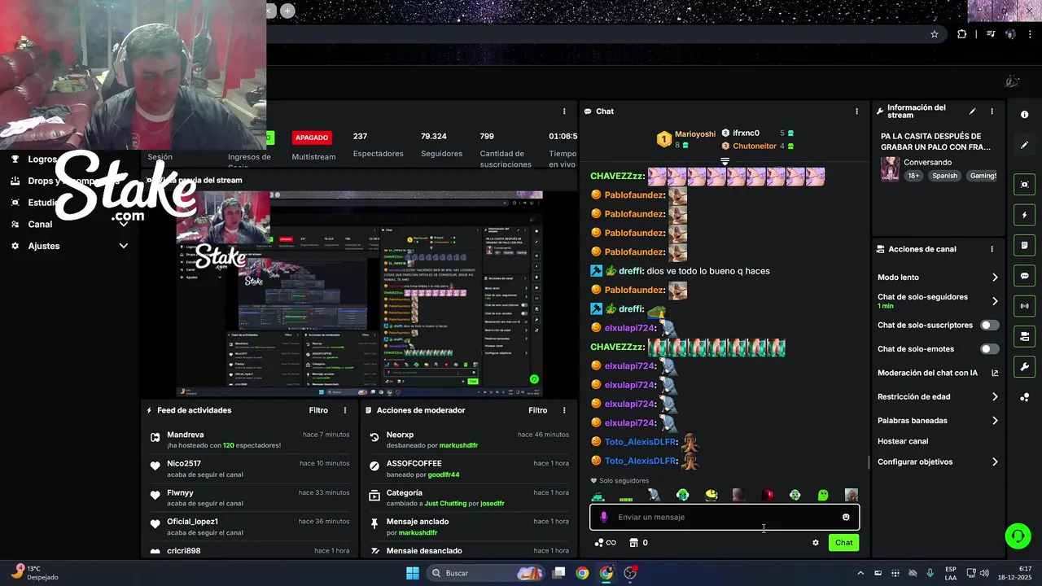This screenshot has height=586, width=1042.
Task: Open the volume control in system tray
Action: point(984,573)
